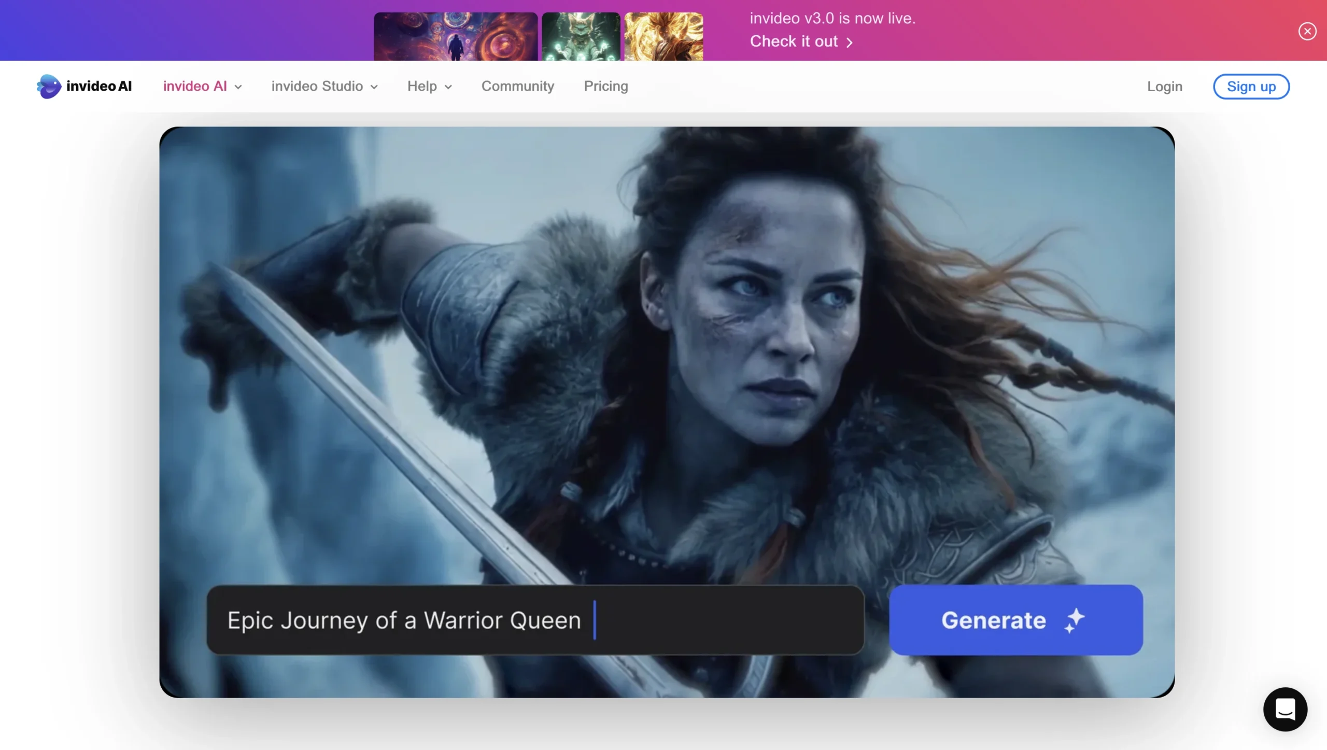Go to the Community page
Viewport: 1327px width, 750px height.
517,86
